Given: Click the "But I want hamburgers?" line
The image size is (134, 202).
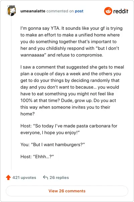Looking at the screenshot, I should click(x=53, y=144).
